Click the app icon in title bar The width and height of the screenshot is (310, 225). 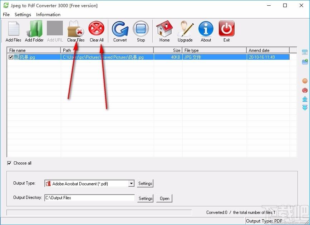6,5
